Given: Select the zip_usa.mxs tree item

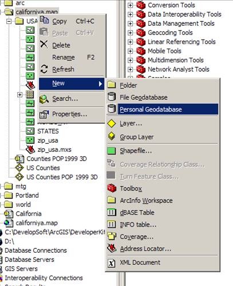Looking at the screenshot, I should [x=54, y=150].
